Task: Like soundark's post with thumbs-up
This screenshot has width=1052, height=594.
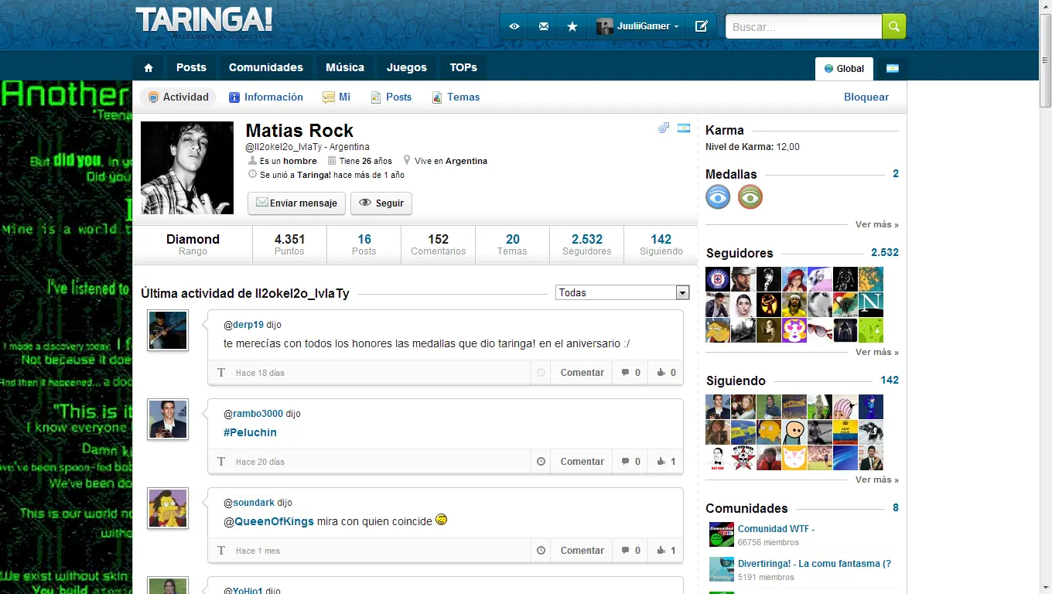Action: [x=666, y=551]
